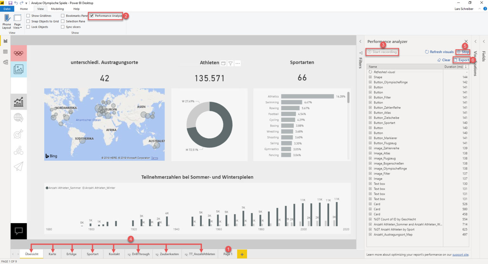
Task: Collapse the Visualizations pane chevron
Action: pos(476,41)
